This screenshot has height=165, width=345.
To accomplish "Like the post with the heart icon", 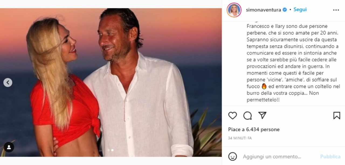I will 232,115.
